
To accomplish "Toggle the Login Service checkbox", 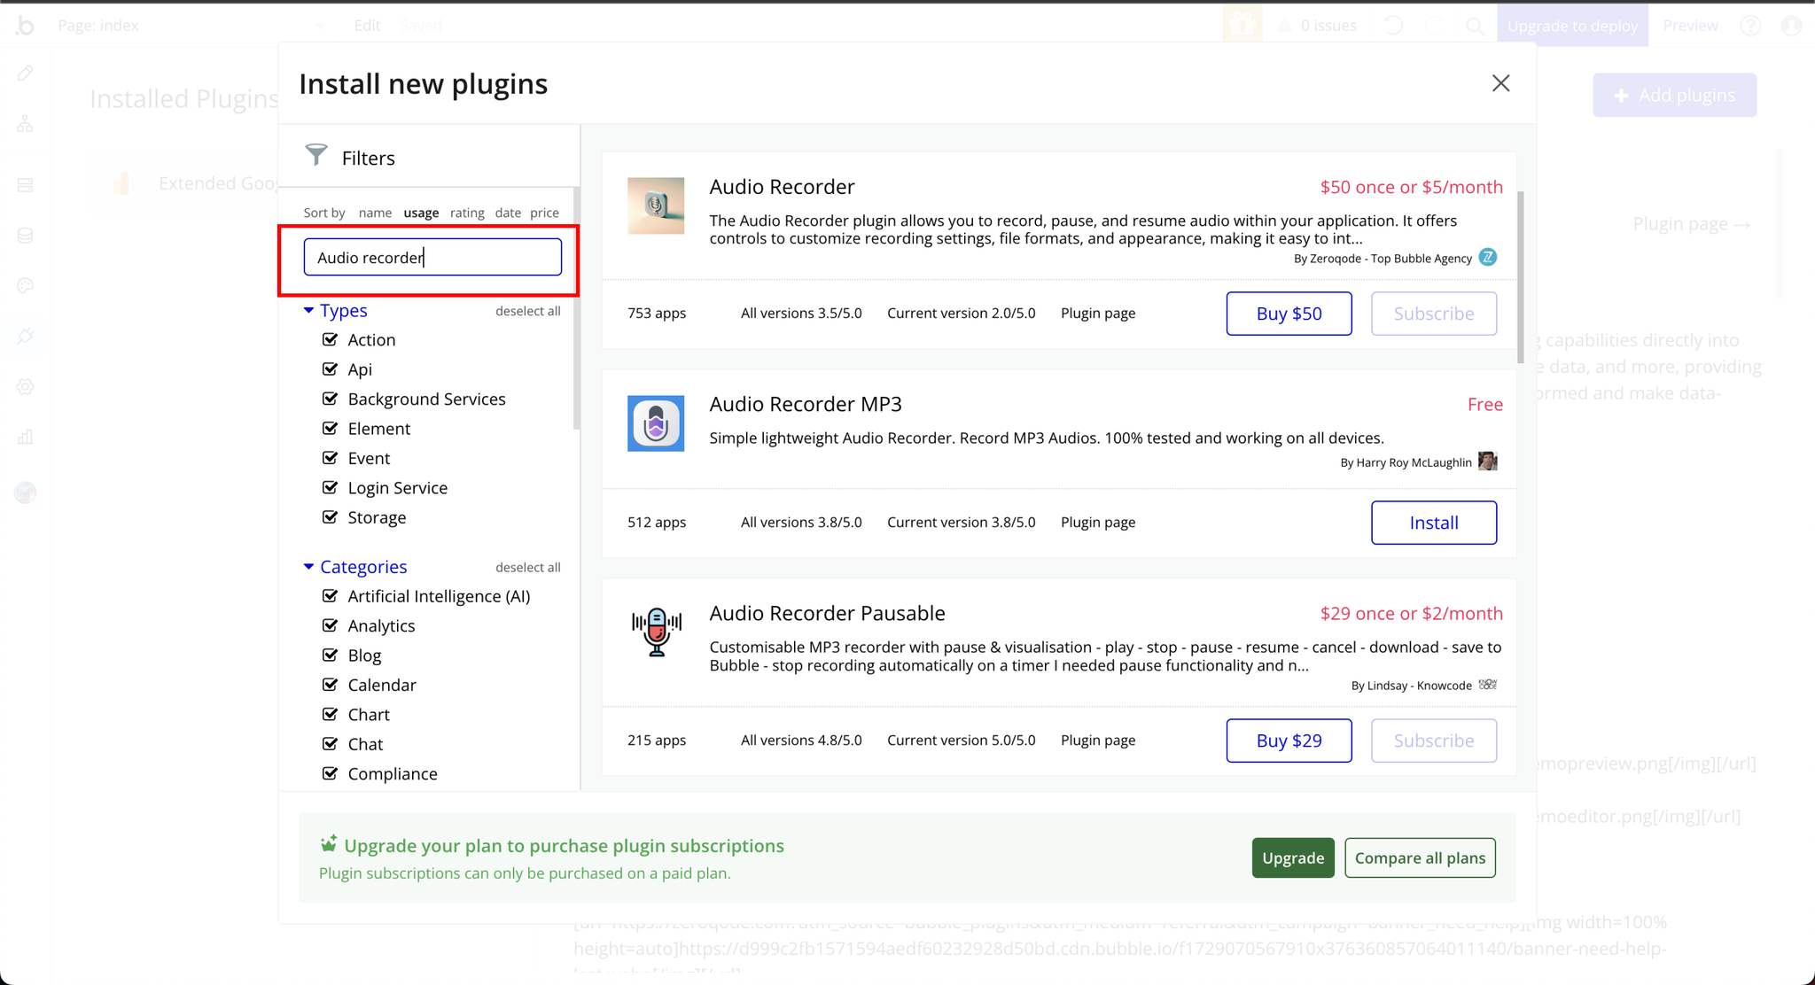I will tap(330, 487).
